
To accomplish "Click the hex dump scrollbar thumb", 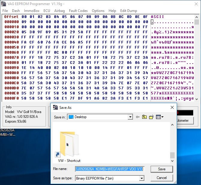I will click(x=196, y=22).
